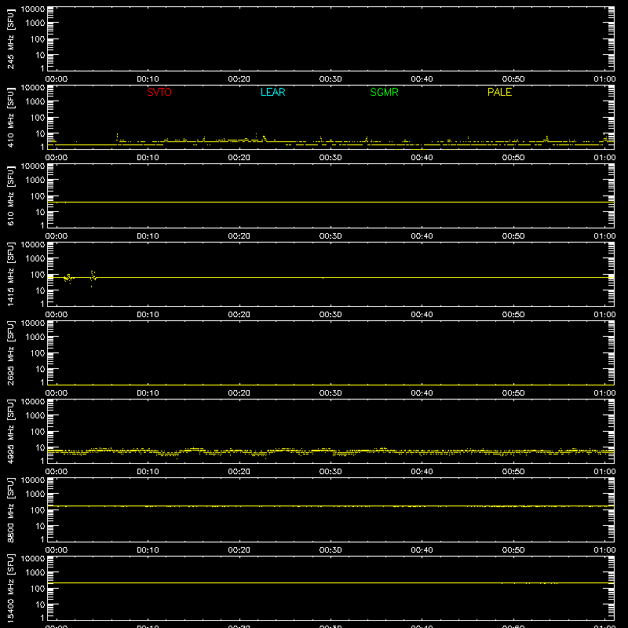Screen dimensions: 628x628
Task: Click the 00:10 tick label under 245 MHz plot
Action: tap(148, 79)
